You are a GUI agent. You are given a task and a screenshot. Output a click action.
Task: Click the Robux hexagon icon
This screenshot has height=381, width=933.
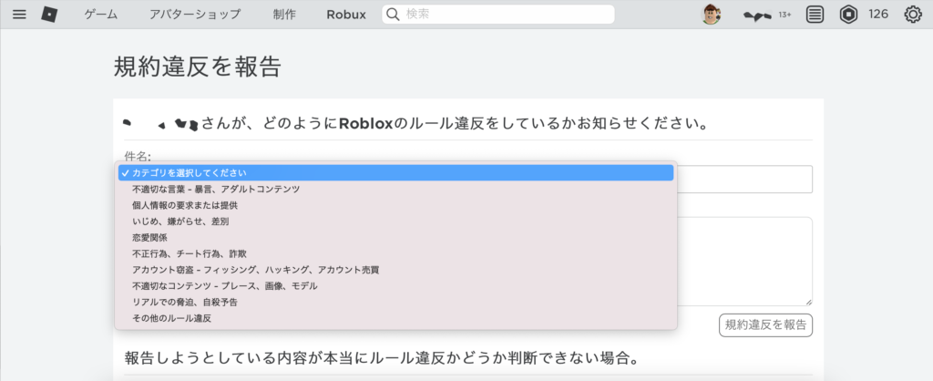click(x=848, y=15)
